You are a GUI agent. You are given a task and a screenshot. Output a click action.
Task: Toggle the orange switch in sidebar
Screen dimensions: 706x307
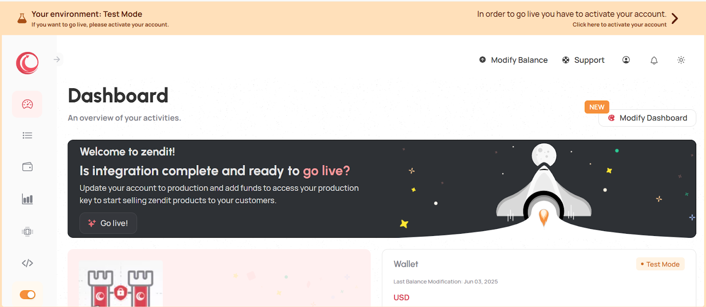point(27,295)
